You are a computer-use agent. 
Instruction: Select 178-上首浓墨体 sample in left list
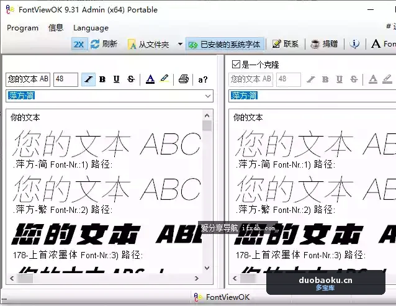tap(107, 234)
